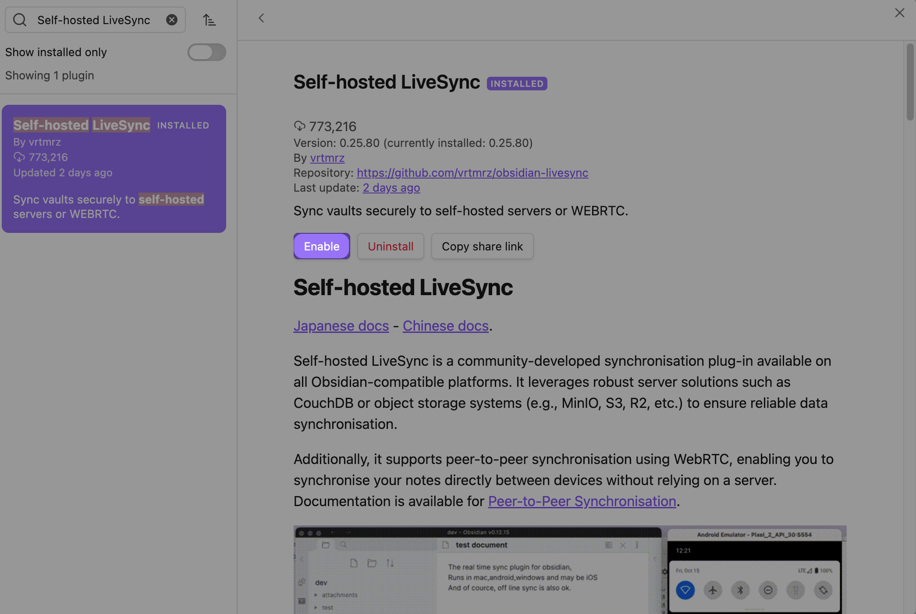The height and width of the screenshot is (614, 916).
Task: Click Updated 2 days ago in card
Action: pyautogui.click(x=63, y=172)
